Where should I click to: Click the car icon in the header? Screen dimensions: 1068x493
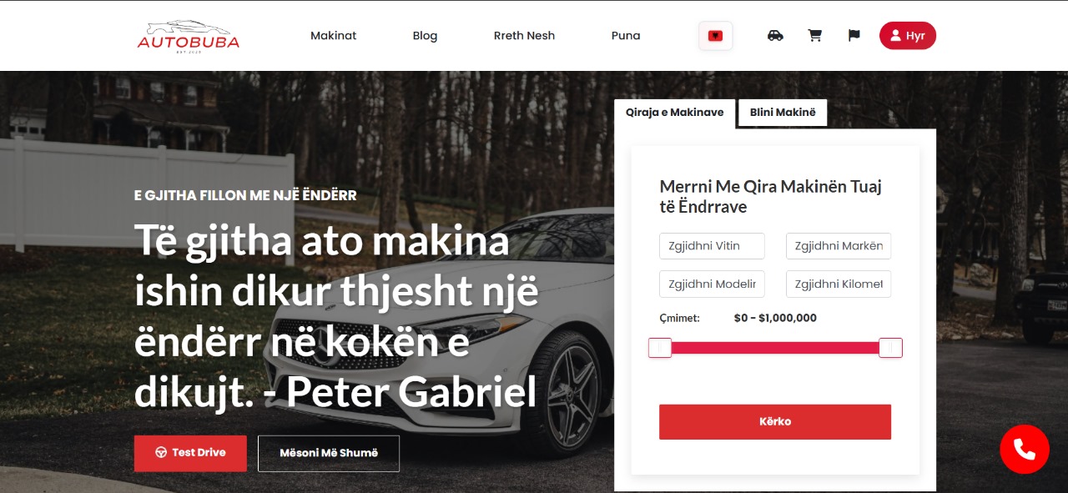(775, 36)
